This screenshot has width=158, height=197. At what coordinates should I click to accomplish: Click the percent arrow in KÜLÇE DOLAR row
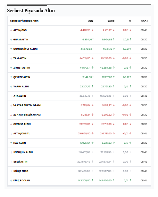(x=131, y=180)
